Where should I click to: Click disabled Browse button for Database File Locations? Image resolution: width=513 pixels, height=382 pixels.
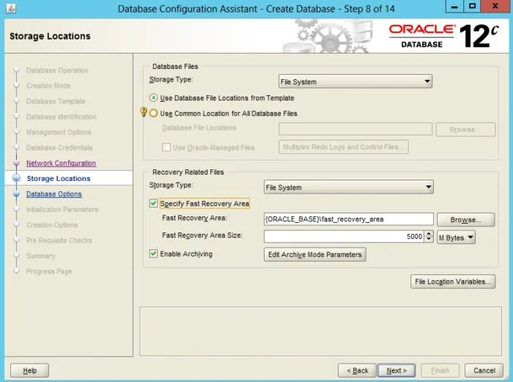(x=465, y=129)
